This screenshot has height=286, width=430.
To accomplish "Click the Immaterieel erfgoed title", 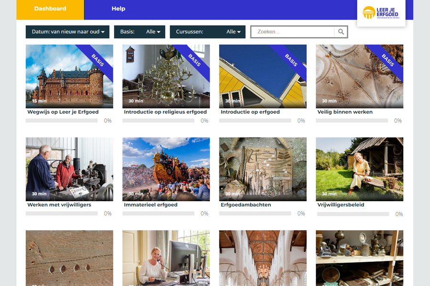I will click(150, 204).
